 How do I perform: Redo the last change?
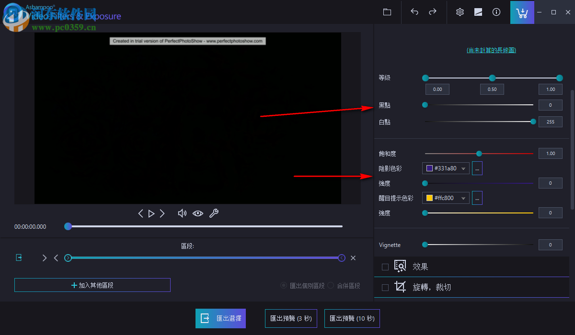click(434, 12)
